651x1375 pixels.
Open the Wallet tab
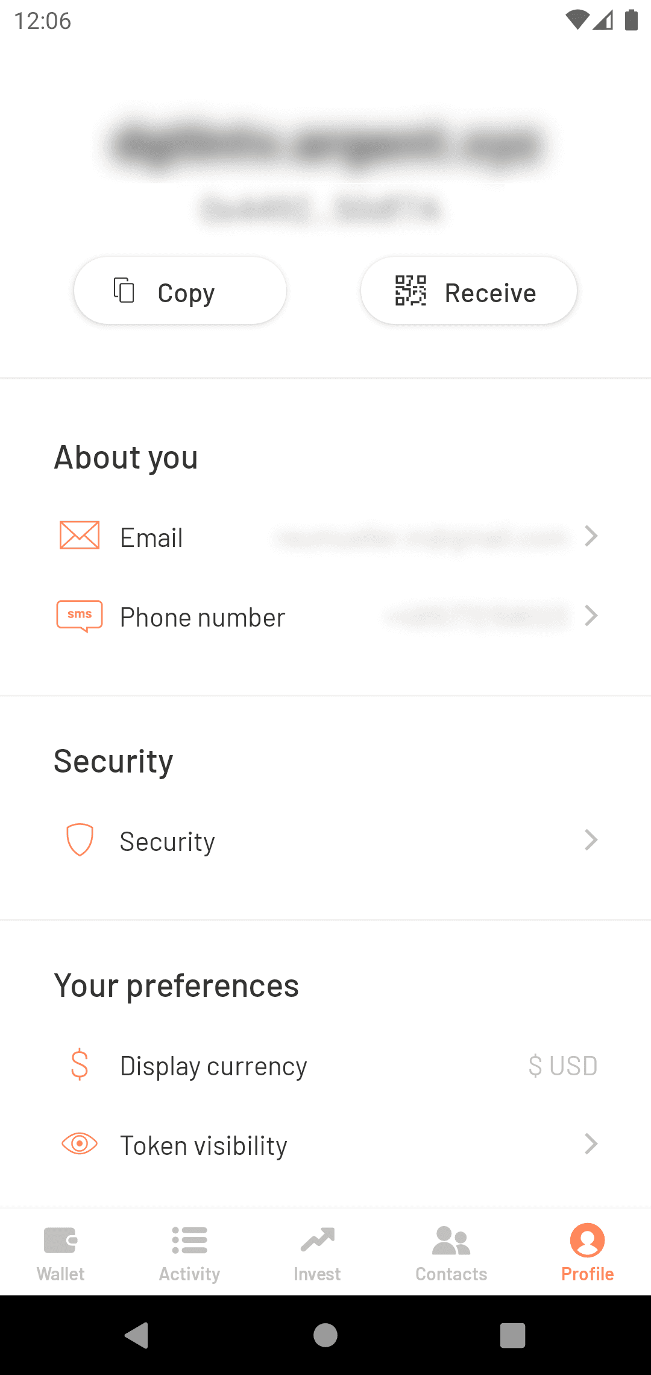click(60, 1252)
